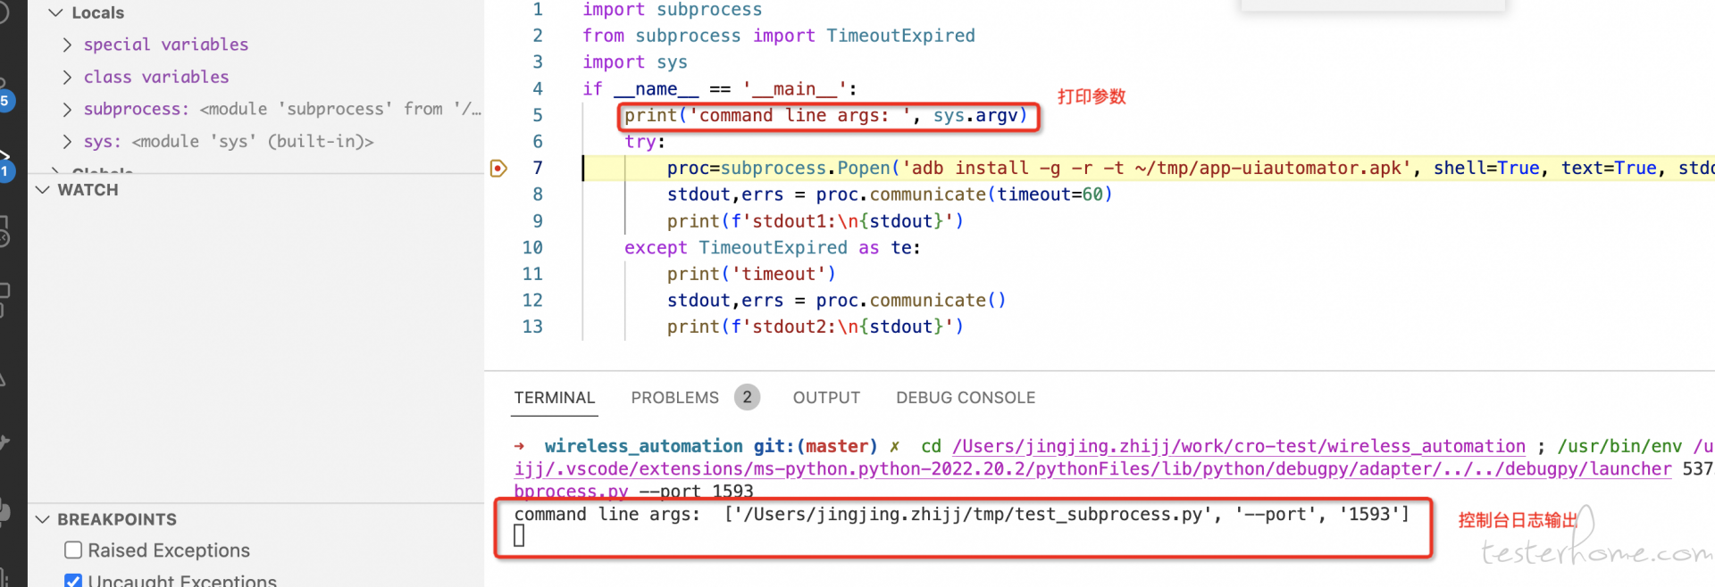Click print('timeout') on line 11

tap(751, 274)
